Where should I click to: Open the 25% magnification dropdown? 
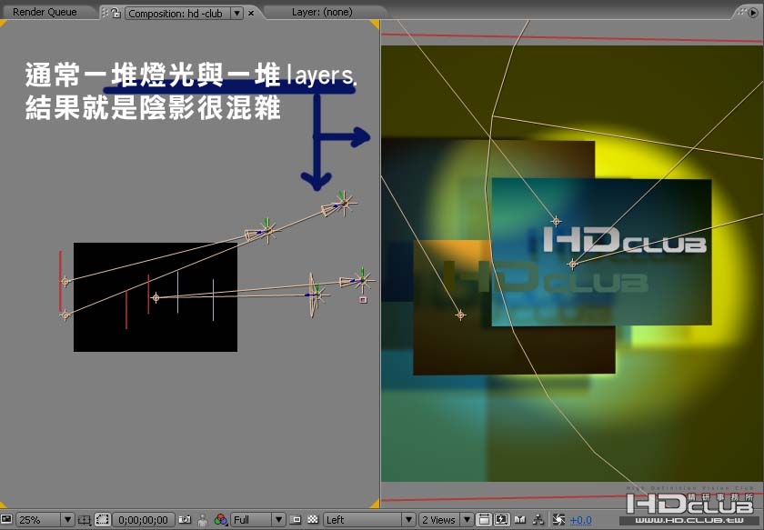tap(45, 520)
